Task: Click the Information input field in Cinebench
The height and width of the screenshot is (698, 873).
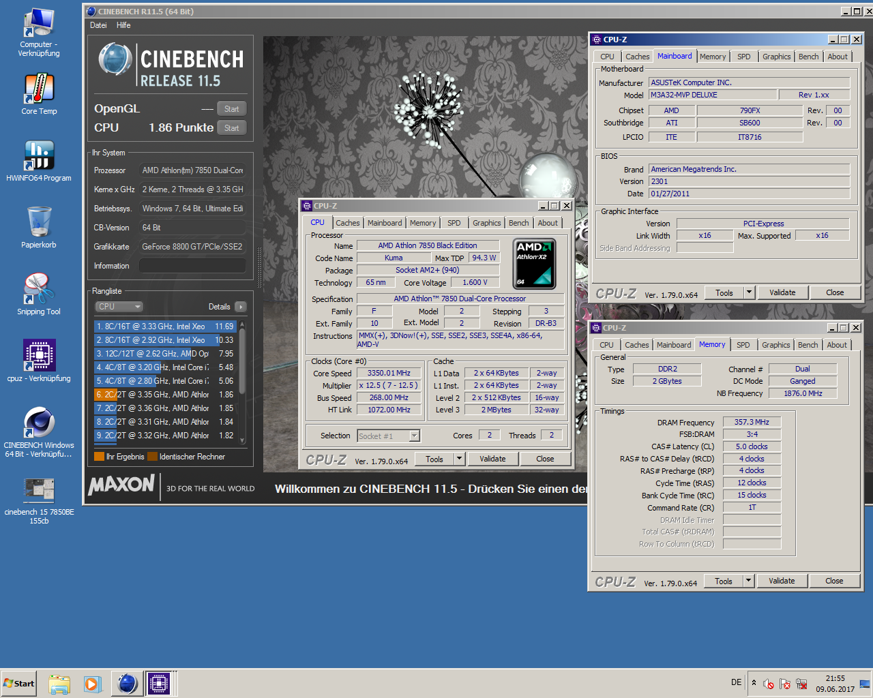Action: 194,266
